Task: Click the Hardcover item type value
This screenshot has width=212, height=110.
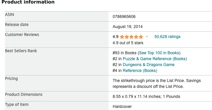Action: pos(122,106)
